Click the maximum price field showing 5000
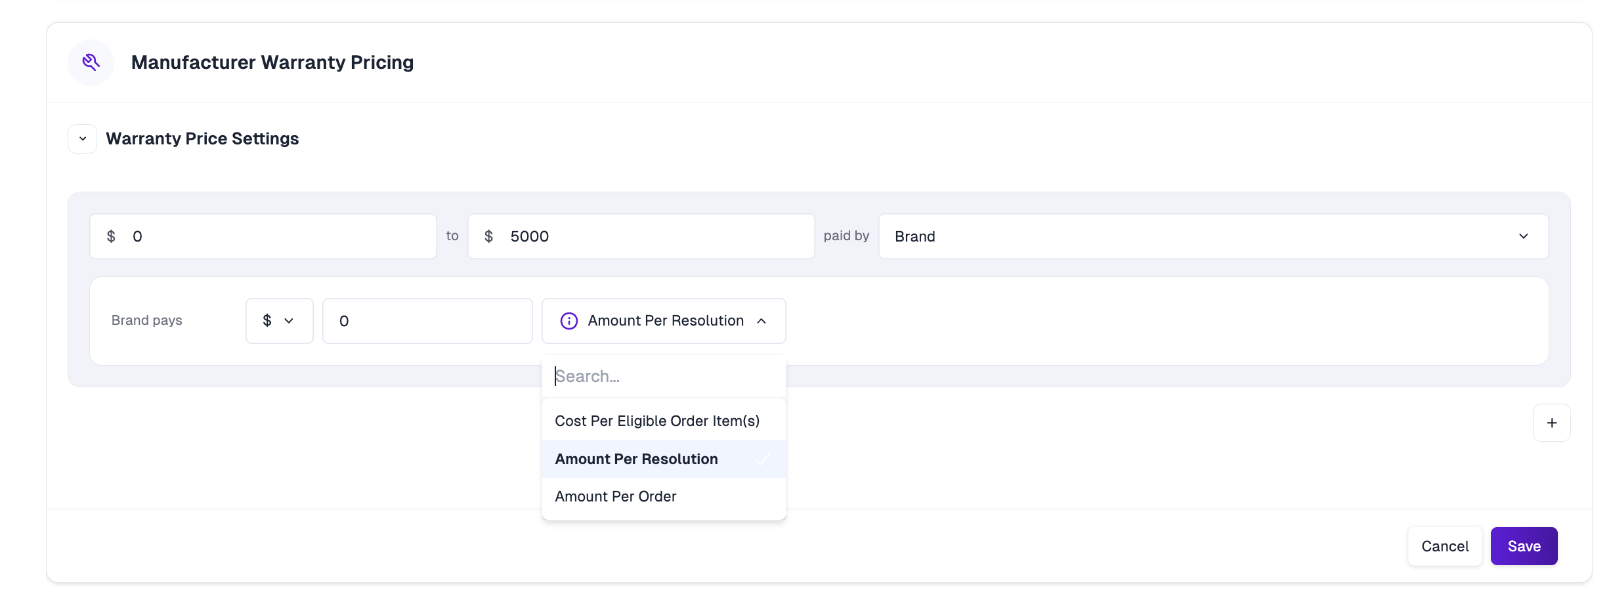Viewport: 1611px width, 596px height. (641, 236)
